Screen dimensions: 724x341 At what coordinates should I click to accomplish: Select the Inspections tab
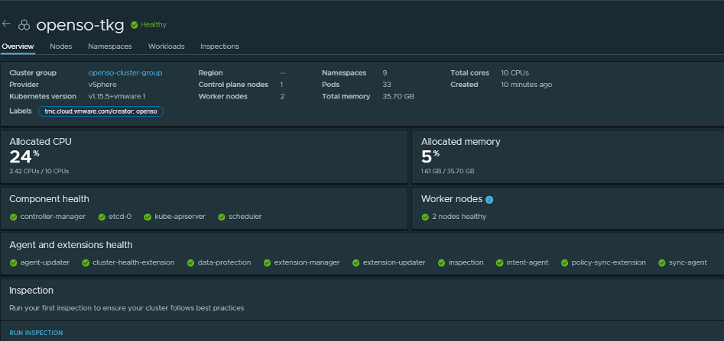click(219, 47)
